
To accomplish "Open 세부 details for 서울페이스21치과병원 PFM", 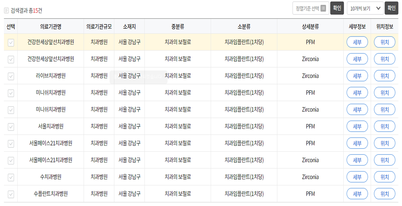I will coord(357,143).
